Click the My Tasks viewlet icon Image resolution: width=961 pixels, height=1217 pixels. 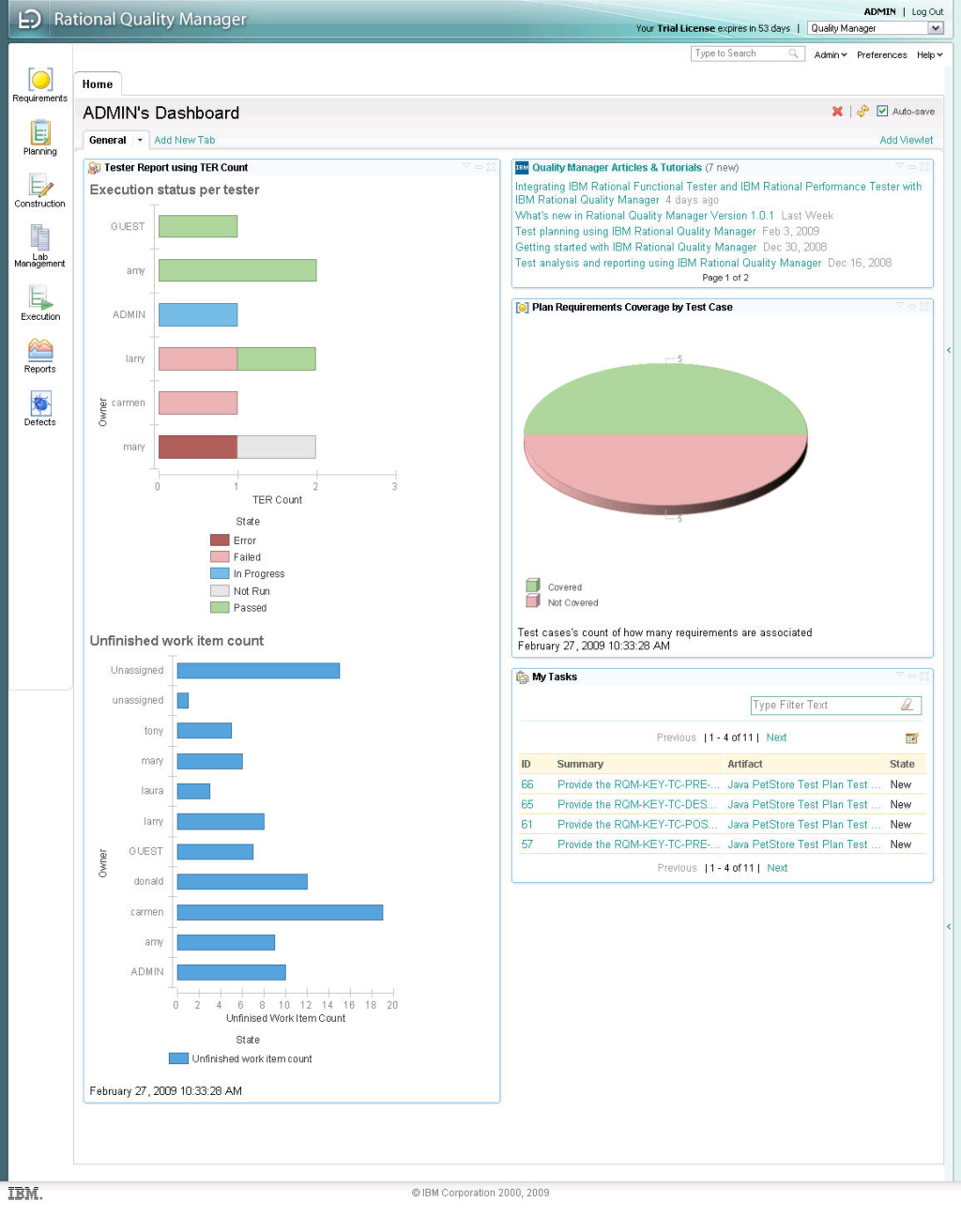pos(522,677)
